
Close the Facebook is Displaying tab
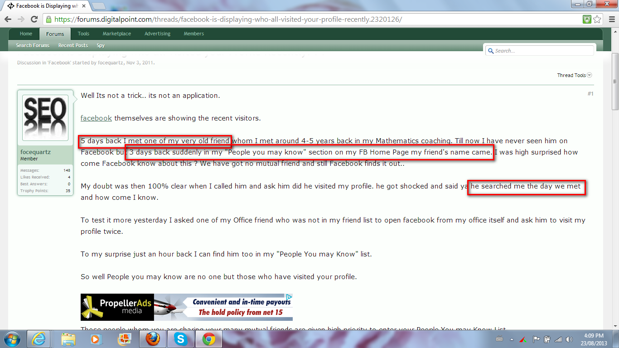click(x=84, y=6)
